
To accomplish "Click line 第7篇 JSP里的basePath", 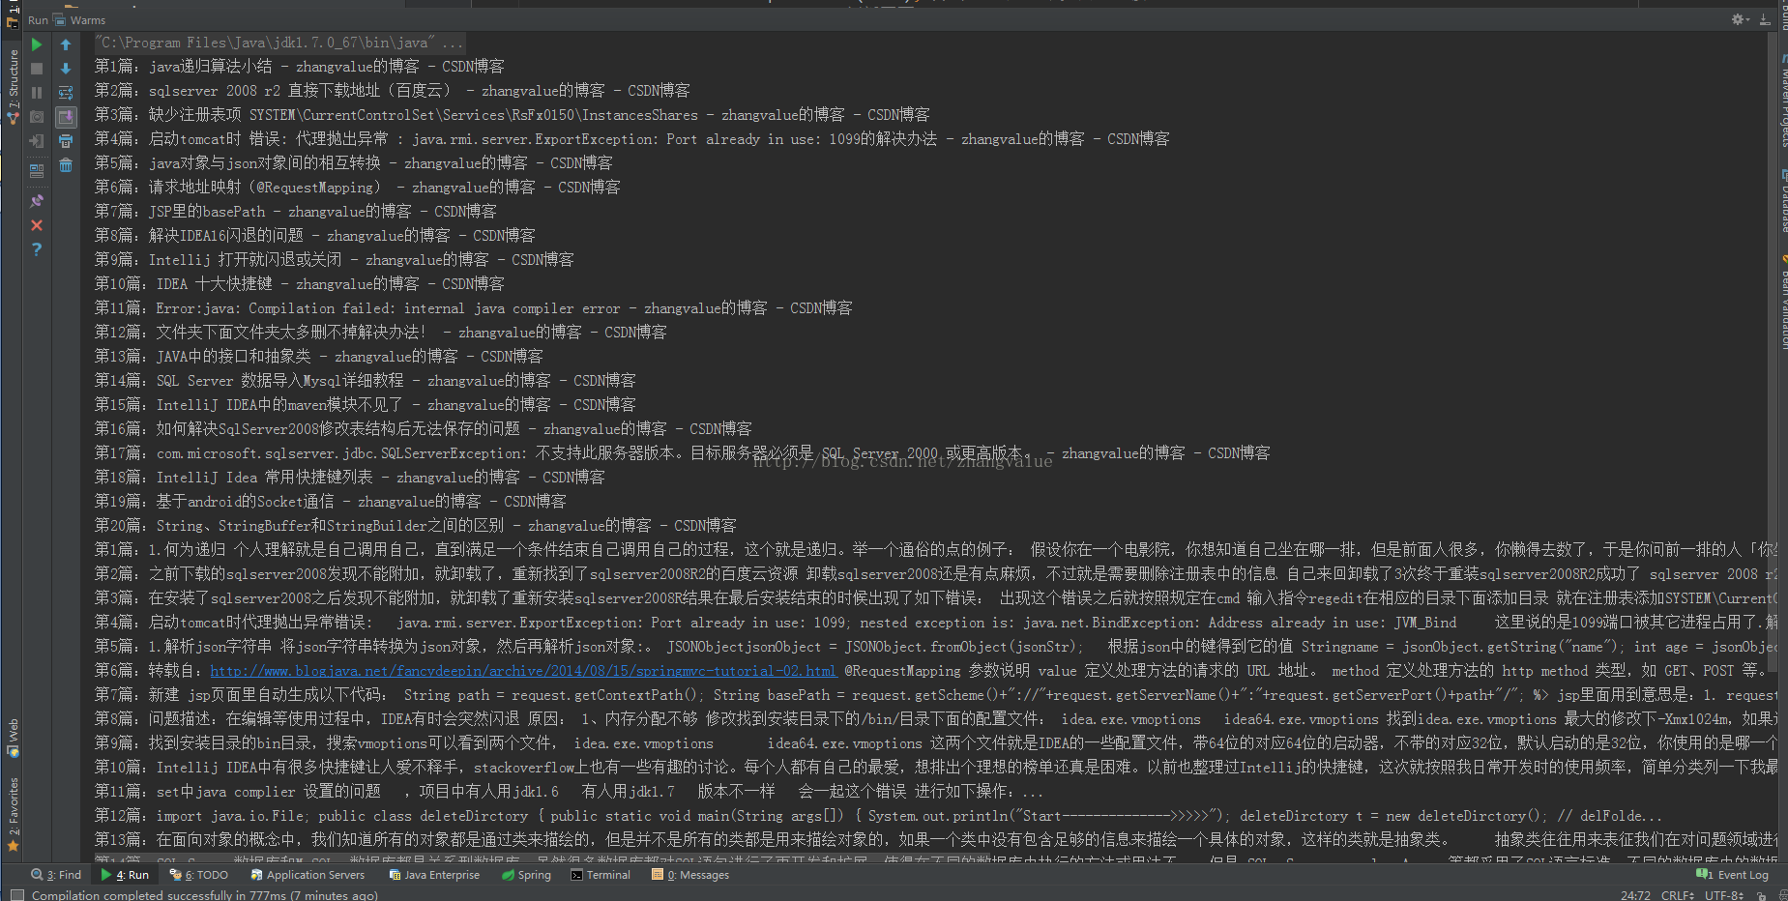I will click(x=296, y=211).
